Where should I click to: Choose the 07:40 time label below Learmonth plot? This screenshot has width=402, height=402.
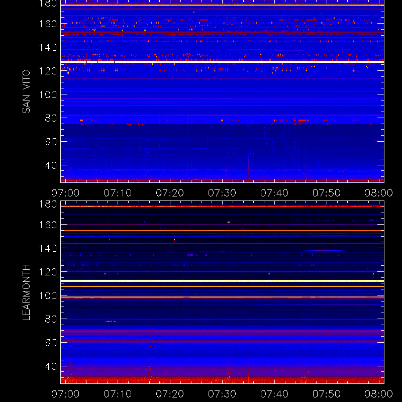coord(274,394)
